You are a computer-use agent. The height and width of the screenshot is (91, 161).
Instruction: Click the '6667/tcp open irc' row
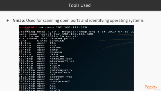click(x=37, y=88)
